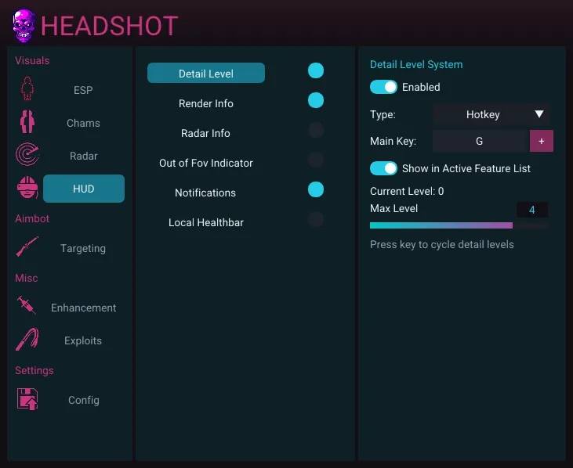The height and width of the screenshot is (468, 573).
Task: Select the Chams figures icon
Action: (27, 123)
